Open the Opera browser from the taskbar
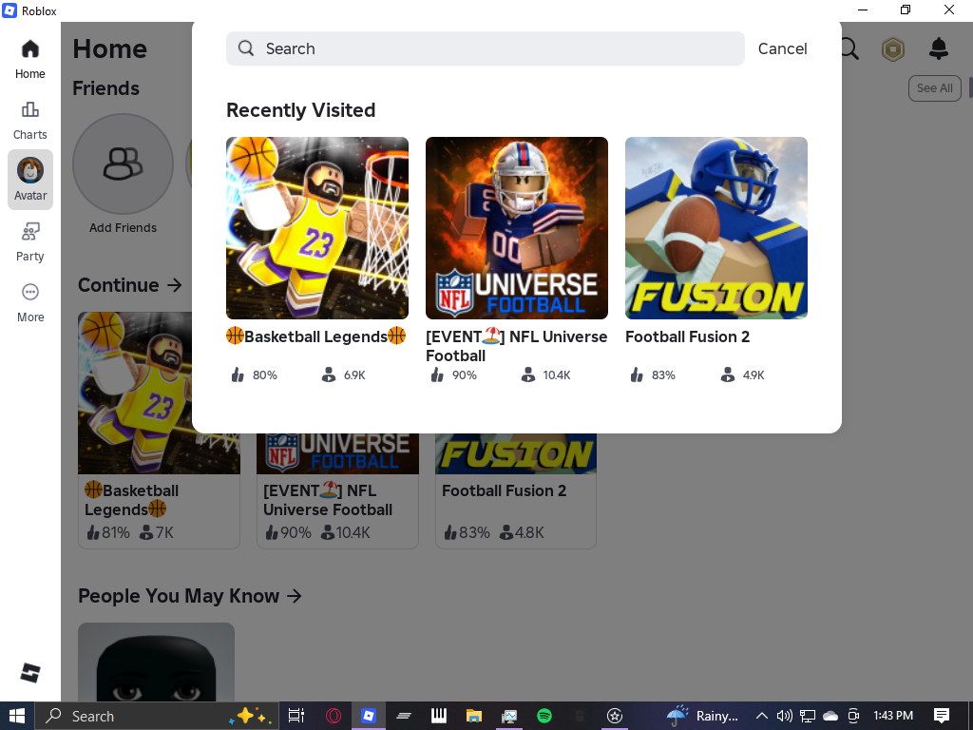This screenshot has height=730, width=973. (334, 716)
